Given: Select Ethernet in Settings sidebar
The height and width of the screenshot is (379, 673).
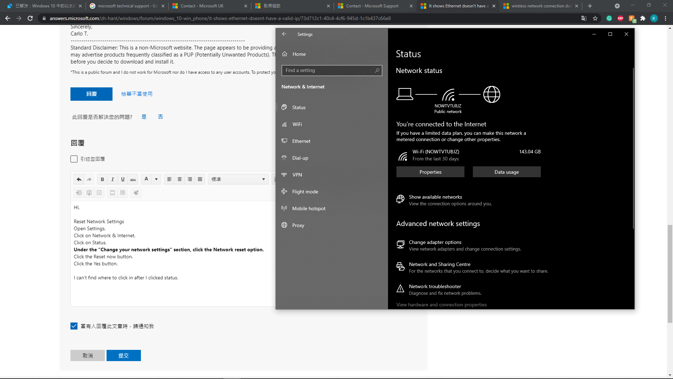Looking at the screenshot, I should [301, 141].
